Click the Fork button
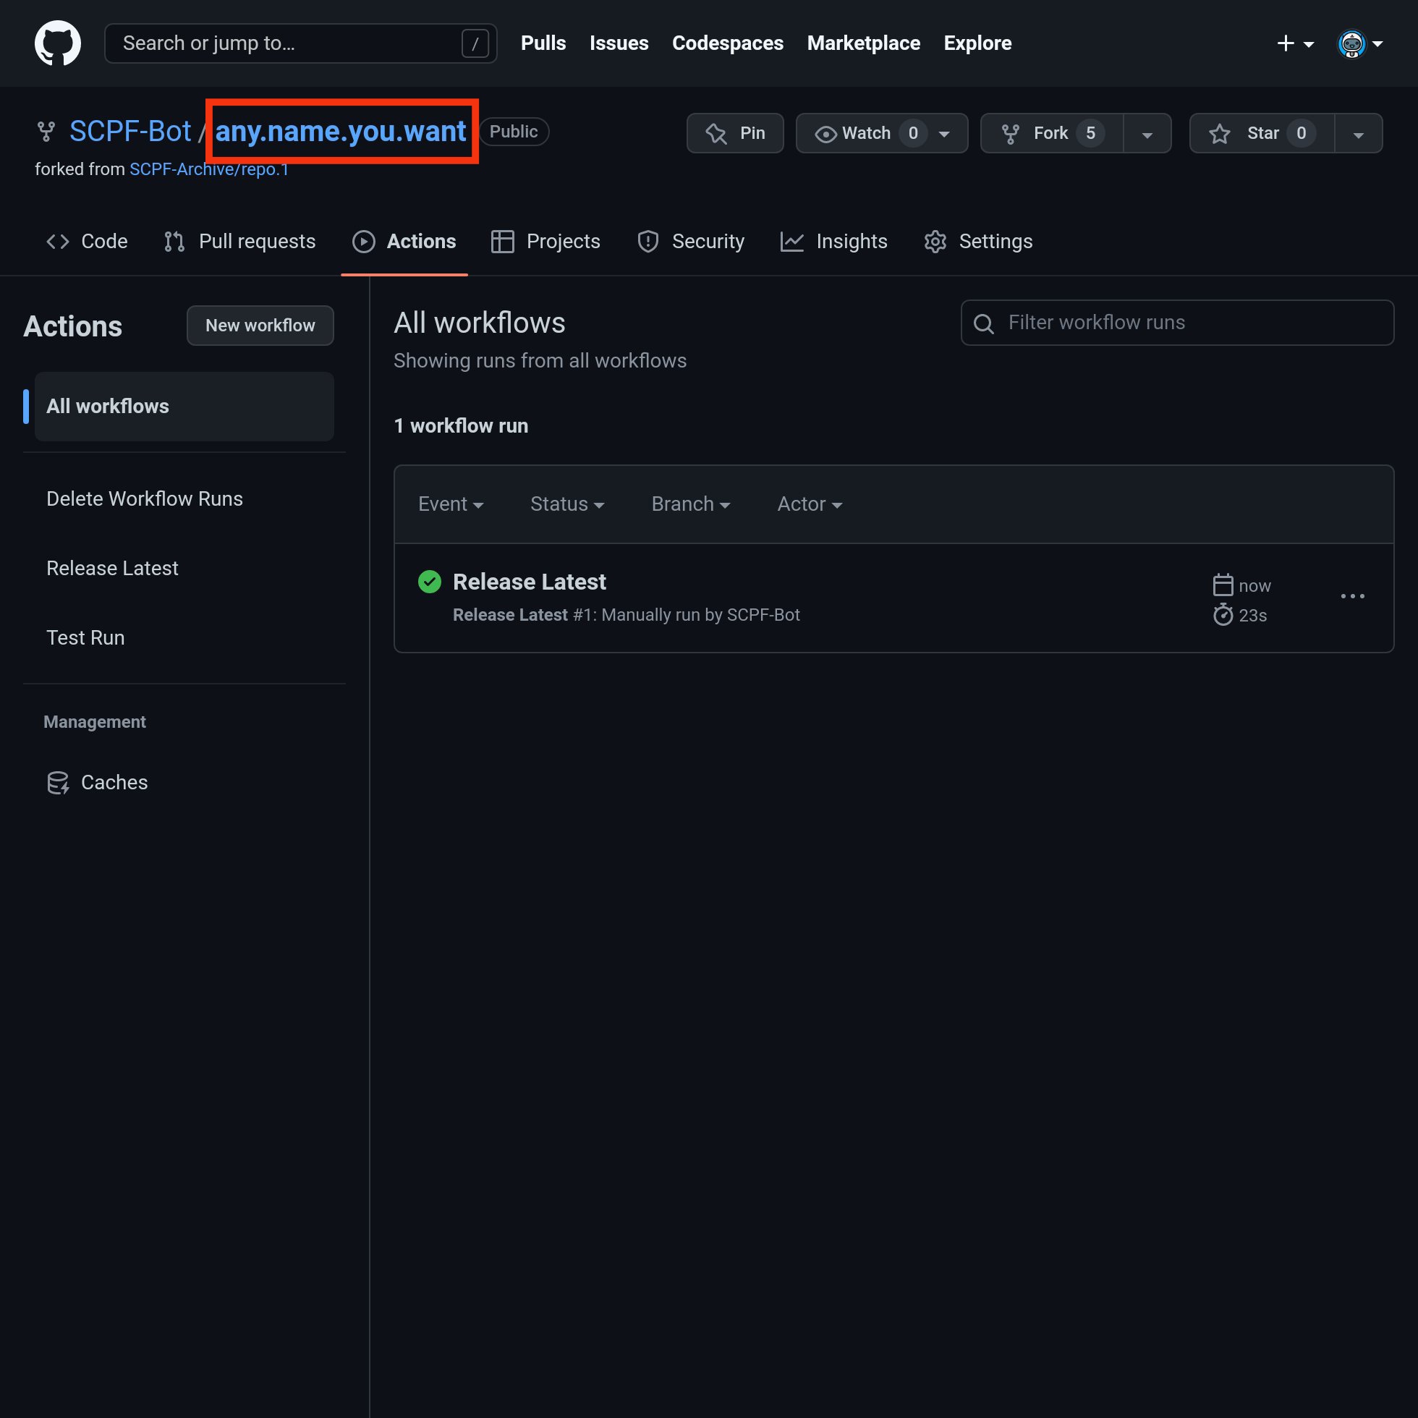Screen dimensions: 1418x1418 click(x=1051, y=133)
